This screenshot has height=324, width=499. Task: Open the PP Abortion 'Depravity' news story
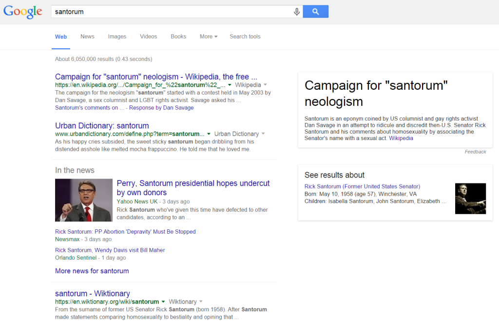125,232
